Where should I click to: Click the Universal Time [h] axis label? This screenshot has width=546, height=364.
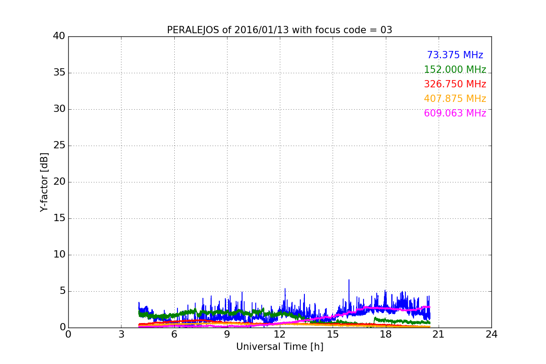(x=279, y=347)
